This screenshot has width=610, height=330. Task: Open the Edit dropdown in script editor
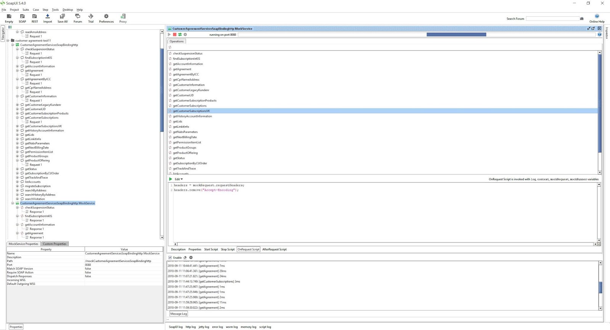point(178,179)
